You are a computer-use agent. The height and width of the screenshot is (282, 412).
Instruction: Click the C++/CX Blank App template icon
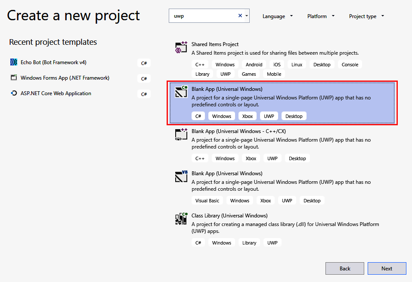[181, 134]
